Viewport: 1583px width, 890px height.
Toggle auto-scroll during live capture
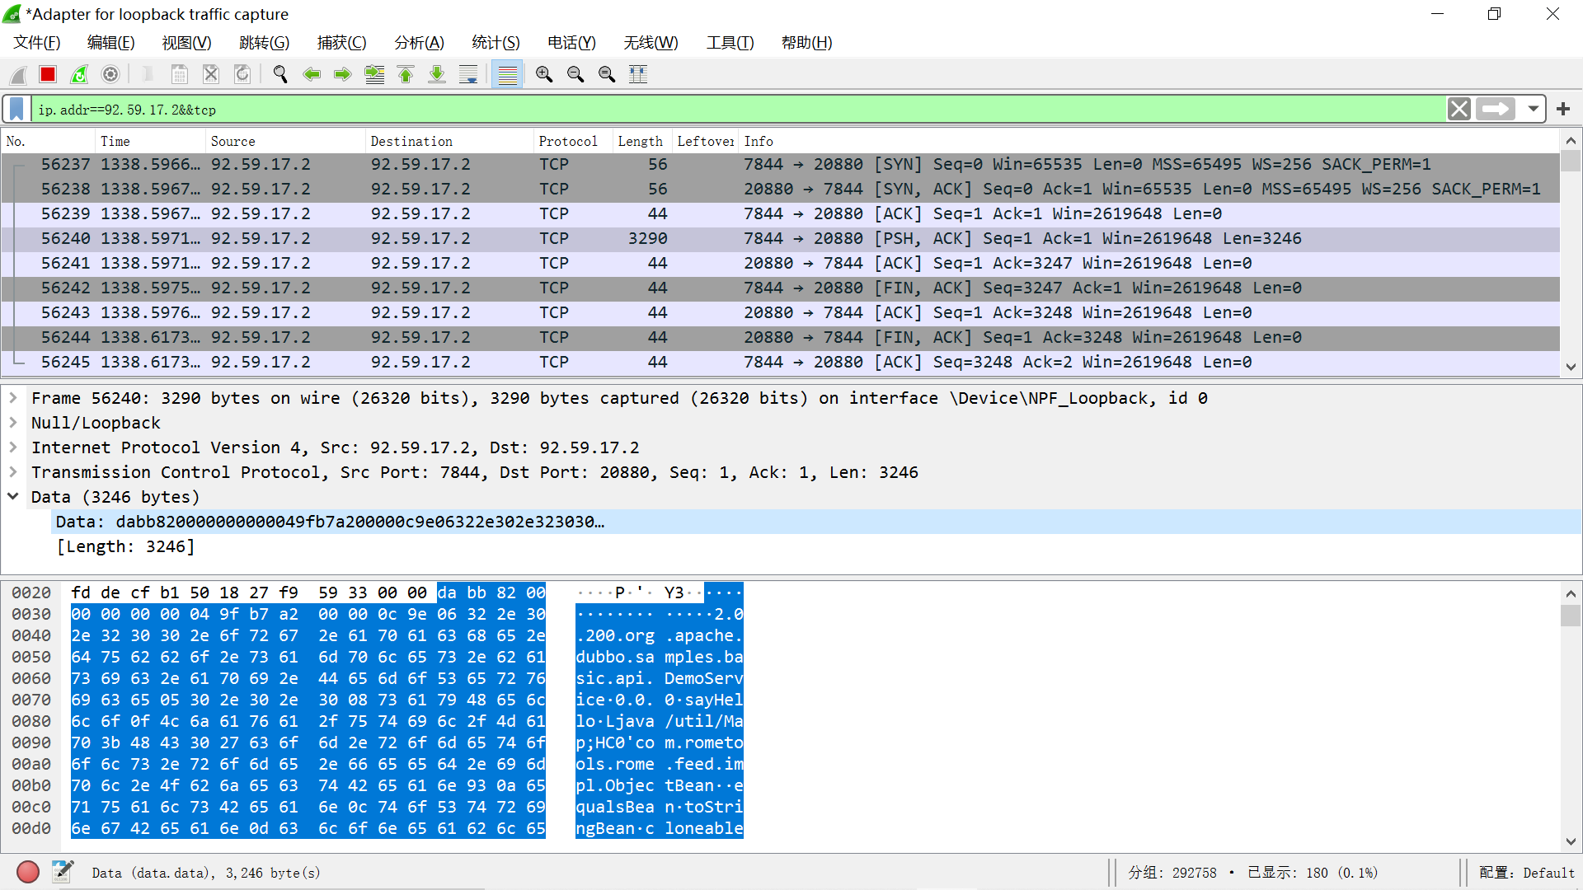pos(468,75)
